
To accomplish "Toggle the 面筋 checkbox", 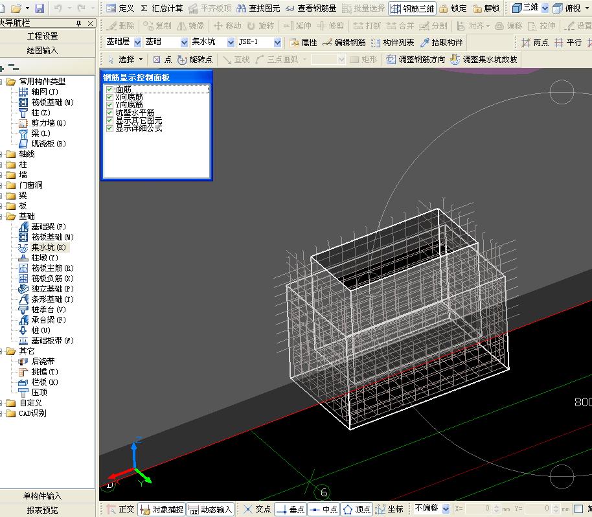I will (x=109, y=89).
